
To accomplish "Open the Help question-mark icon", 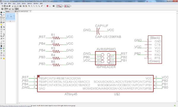I will pyautogui.click(x=54, y=6).
